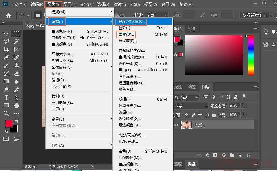The image size is (277, 171).
Task: Create new adjustment layer button
Action: (224, 155)
